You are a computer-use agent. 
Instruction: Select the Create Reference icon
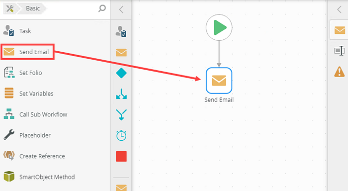[x=9, y=156]
